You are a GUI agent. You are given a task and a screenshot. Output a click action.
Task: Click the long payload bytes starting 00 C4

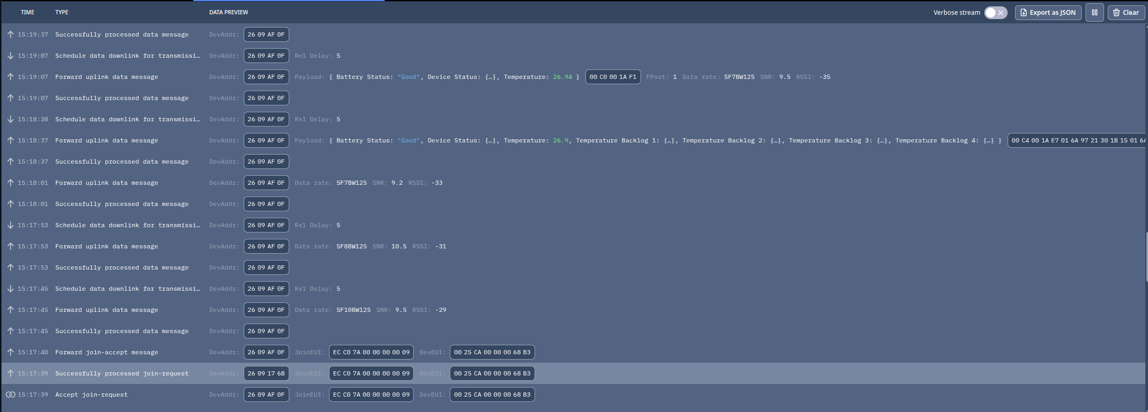[x=1078, y=140]
